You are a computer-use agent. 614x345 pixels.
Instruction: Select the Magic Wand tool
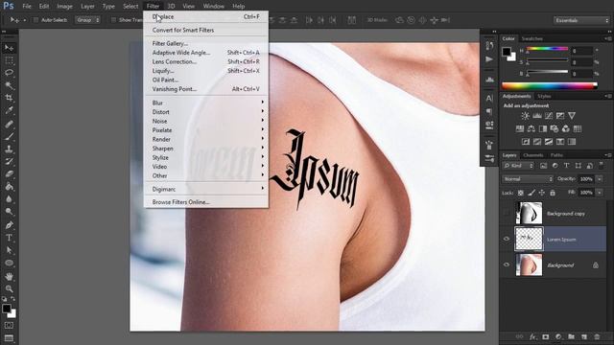9,85
